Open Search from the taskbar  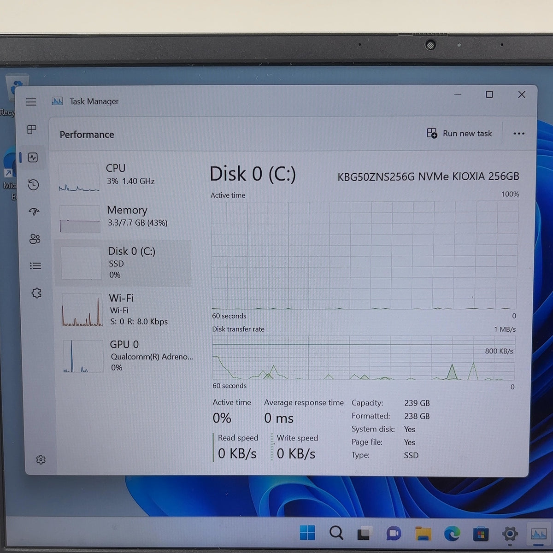point(336,533)
